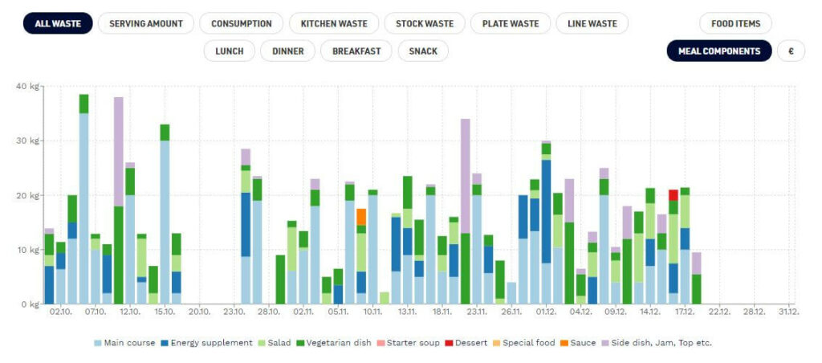Image resolution: width=822 pixels, height=363 pixels.
Task: Enable the Breakfast meal filter
Action: tap(356, 51)
